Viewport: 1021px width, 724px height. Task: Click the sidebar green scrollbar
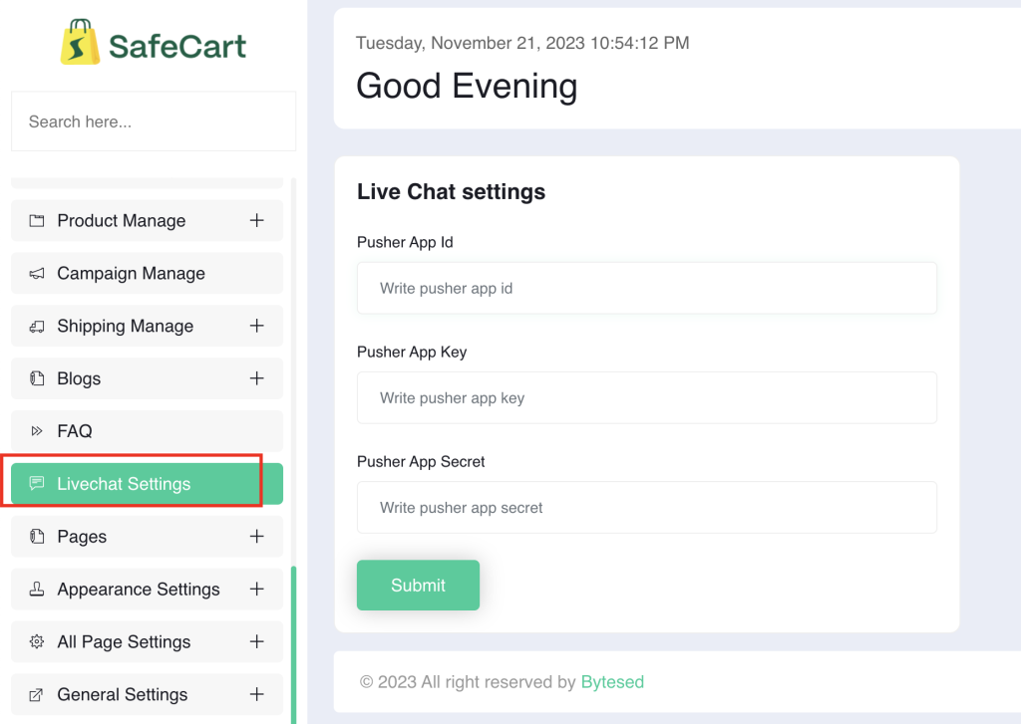tap(294, 644)
